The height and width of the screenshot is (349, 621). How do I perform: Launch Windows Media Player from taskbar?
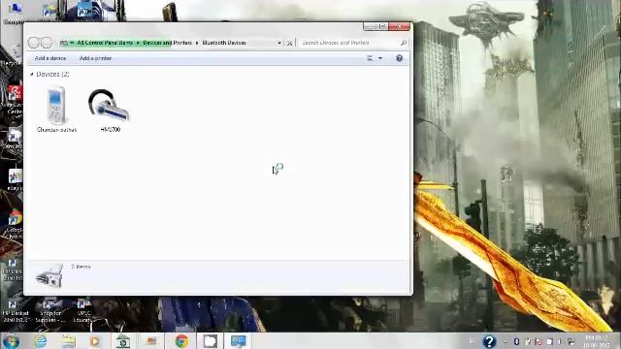pos(95,341)
